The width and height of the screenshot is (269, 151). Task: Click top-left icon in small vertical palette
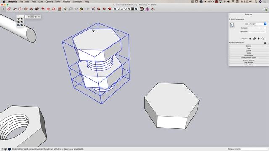pyautogui.click(x=18, y=18)
